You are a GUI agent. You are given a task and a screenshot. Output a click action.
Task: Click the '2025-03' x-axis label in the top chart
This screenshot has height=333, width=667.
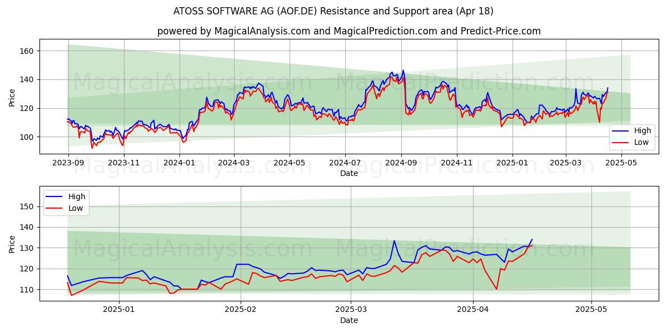pyautogui.click(x=566, y=163)
